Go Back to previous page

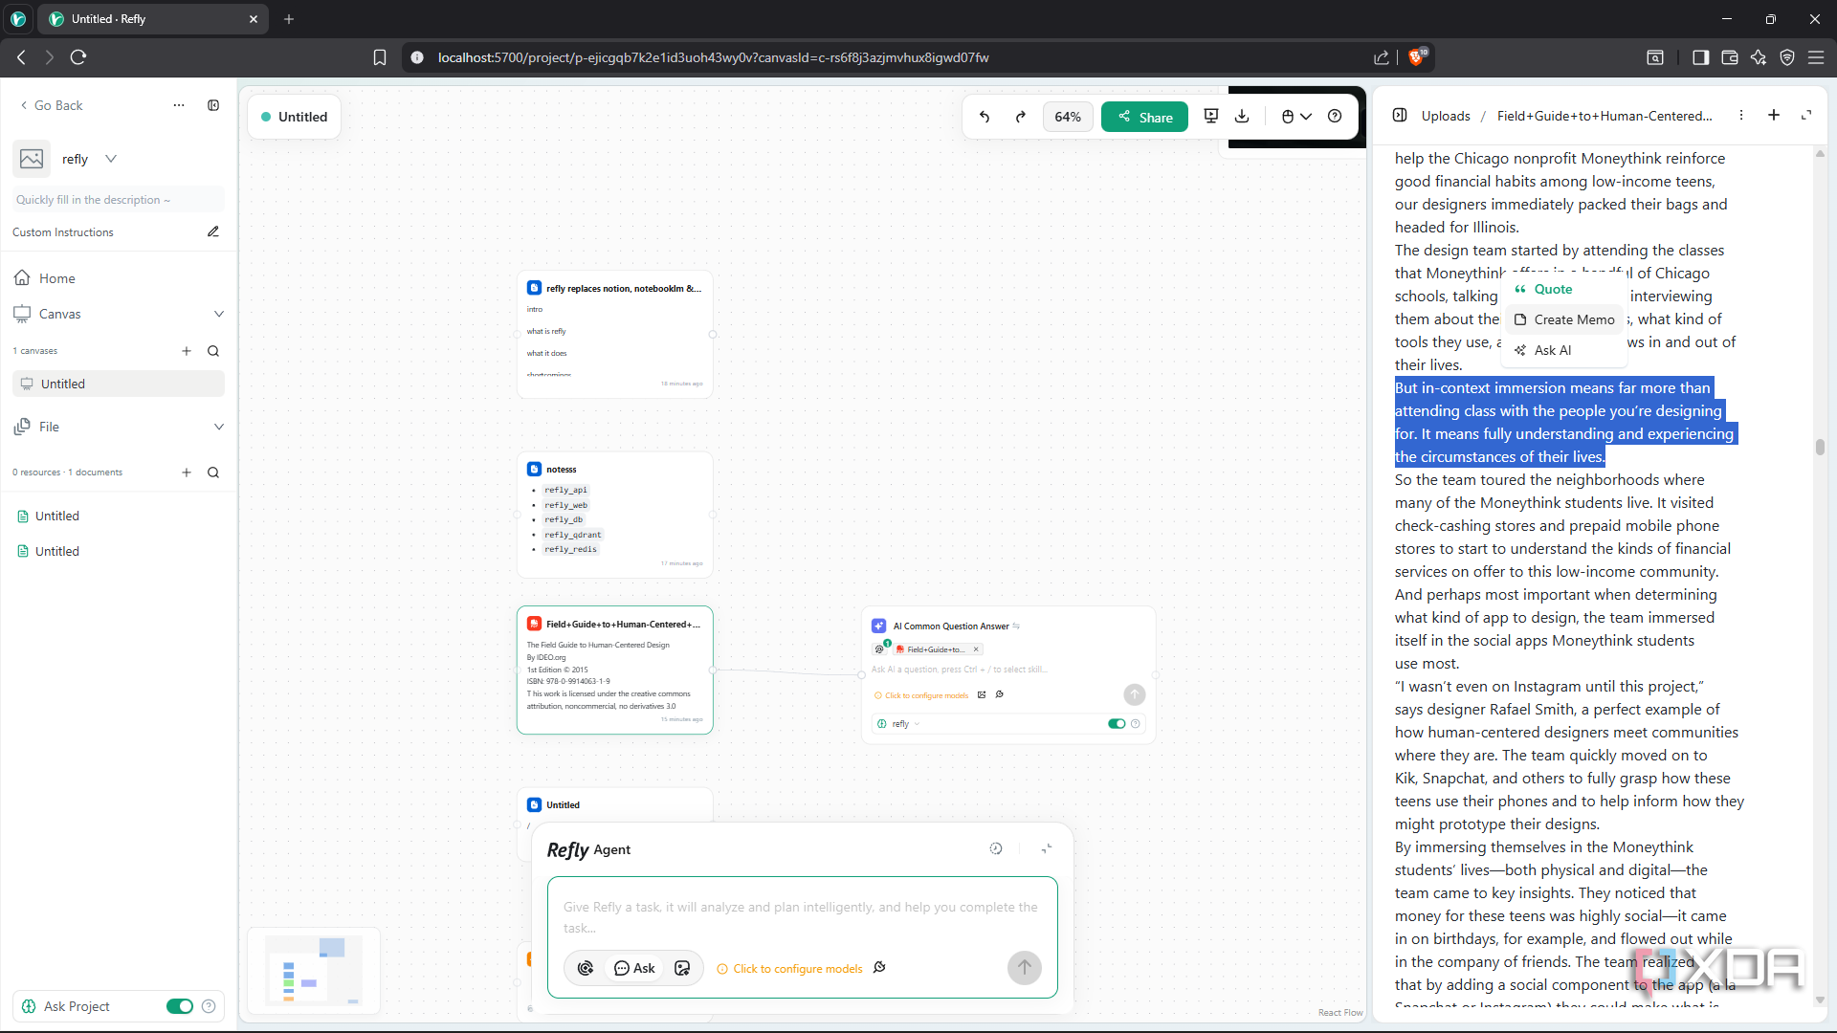tap(51, 105)
